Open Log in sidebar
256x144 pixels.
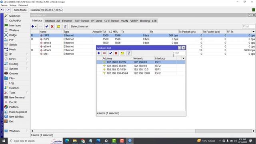[12, 83]
